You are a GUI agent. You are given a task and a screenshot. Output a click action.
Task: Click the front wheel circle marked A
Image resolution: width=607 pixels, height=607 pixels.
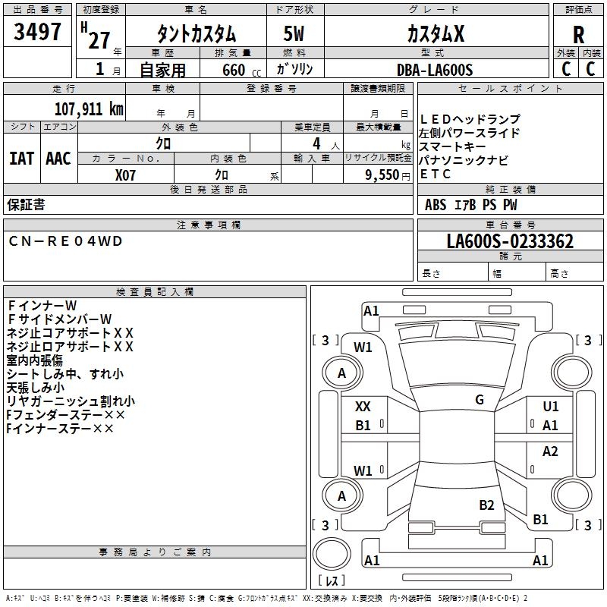341,373
